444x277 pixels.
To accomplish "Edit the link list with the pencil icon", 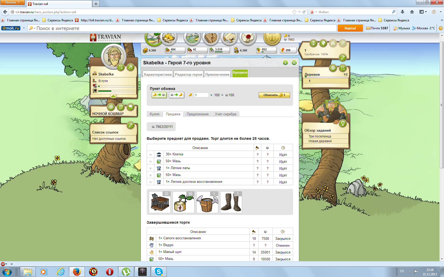I will click(x=131, y=125).
